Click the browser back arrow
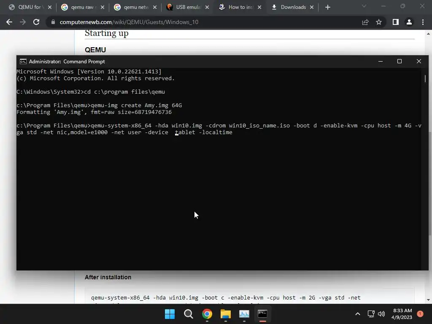This screenshot has height=324, width=432. 9,22
